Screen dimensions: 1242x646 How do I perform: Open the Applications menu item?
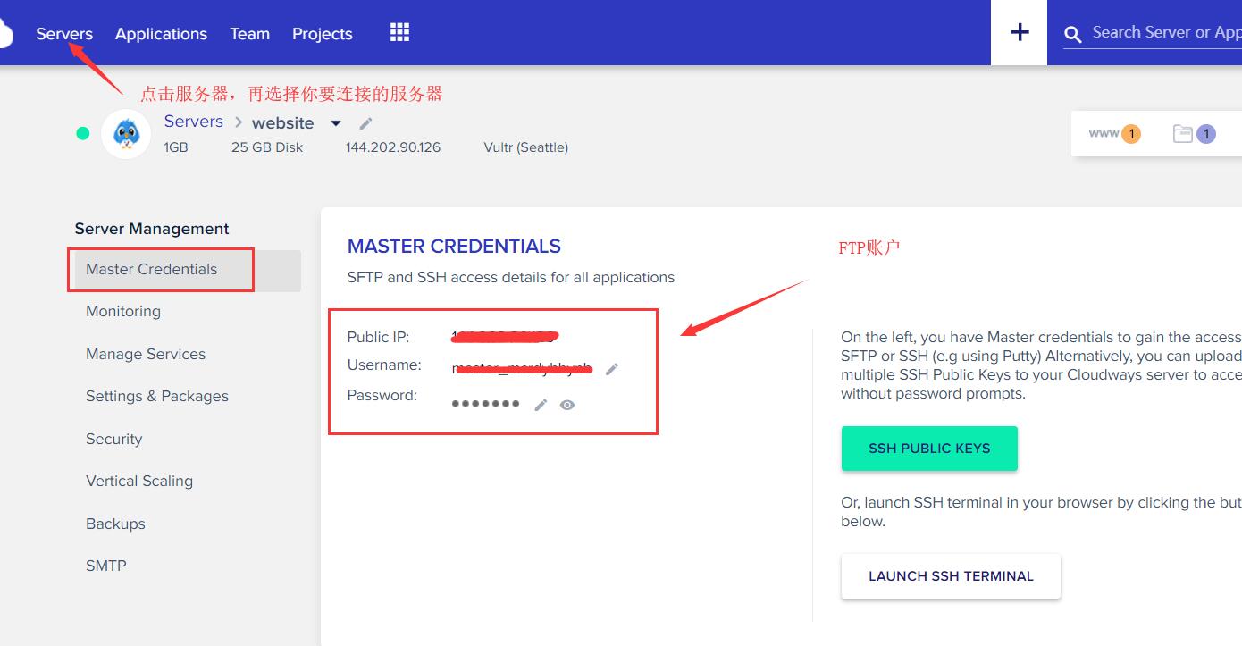(161, 34)
